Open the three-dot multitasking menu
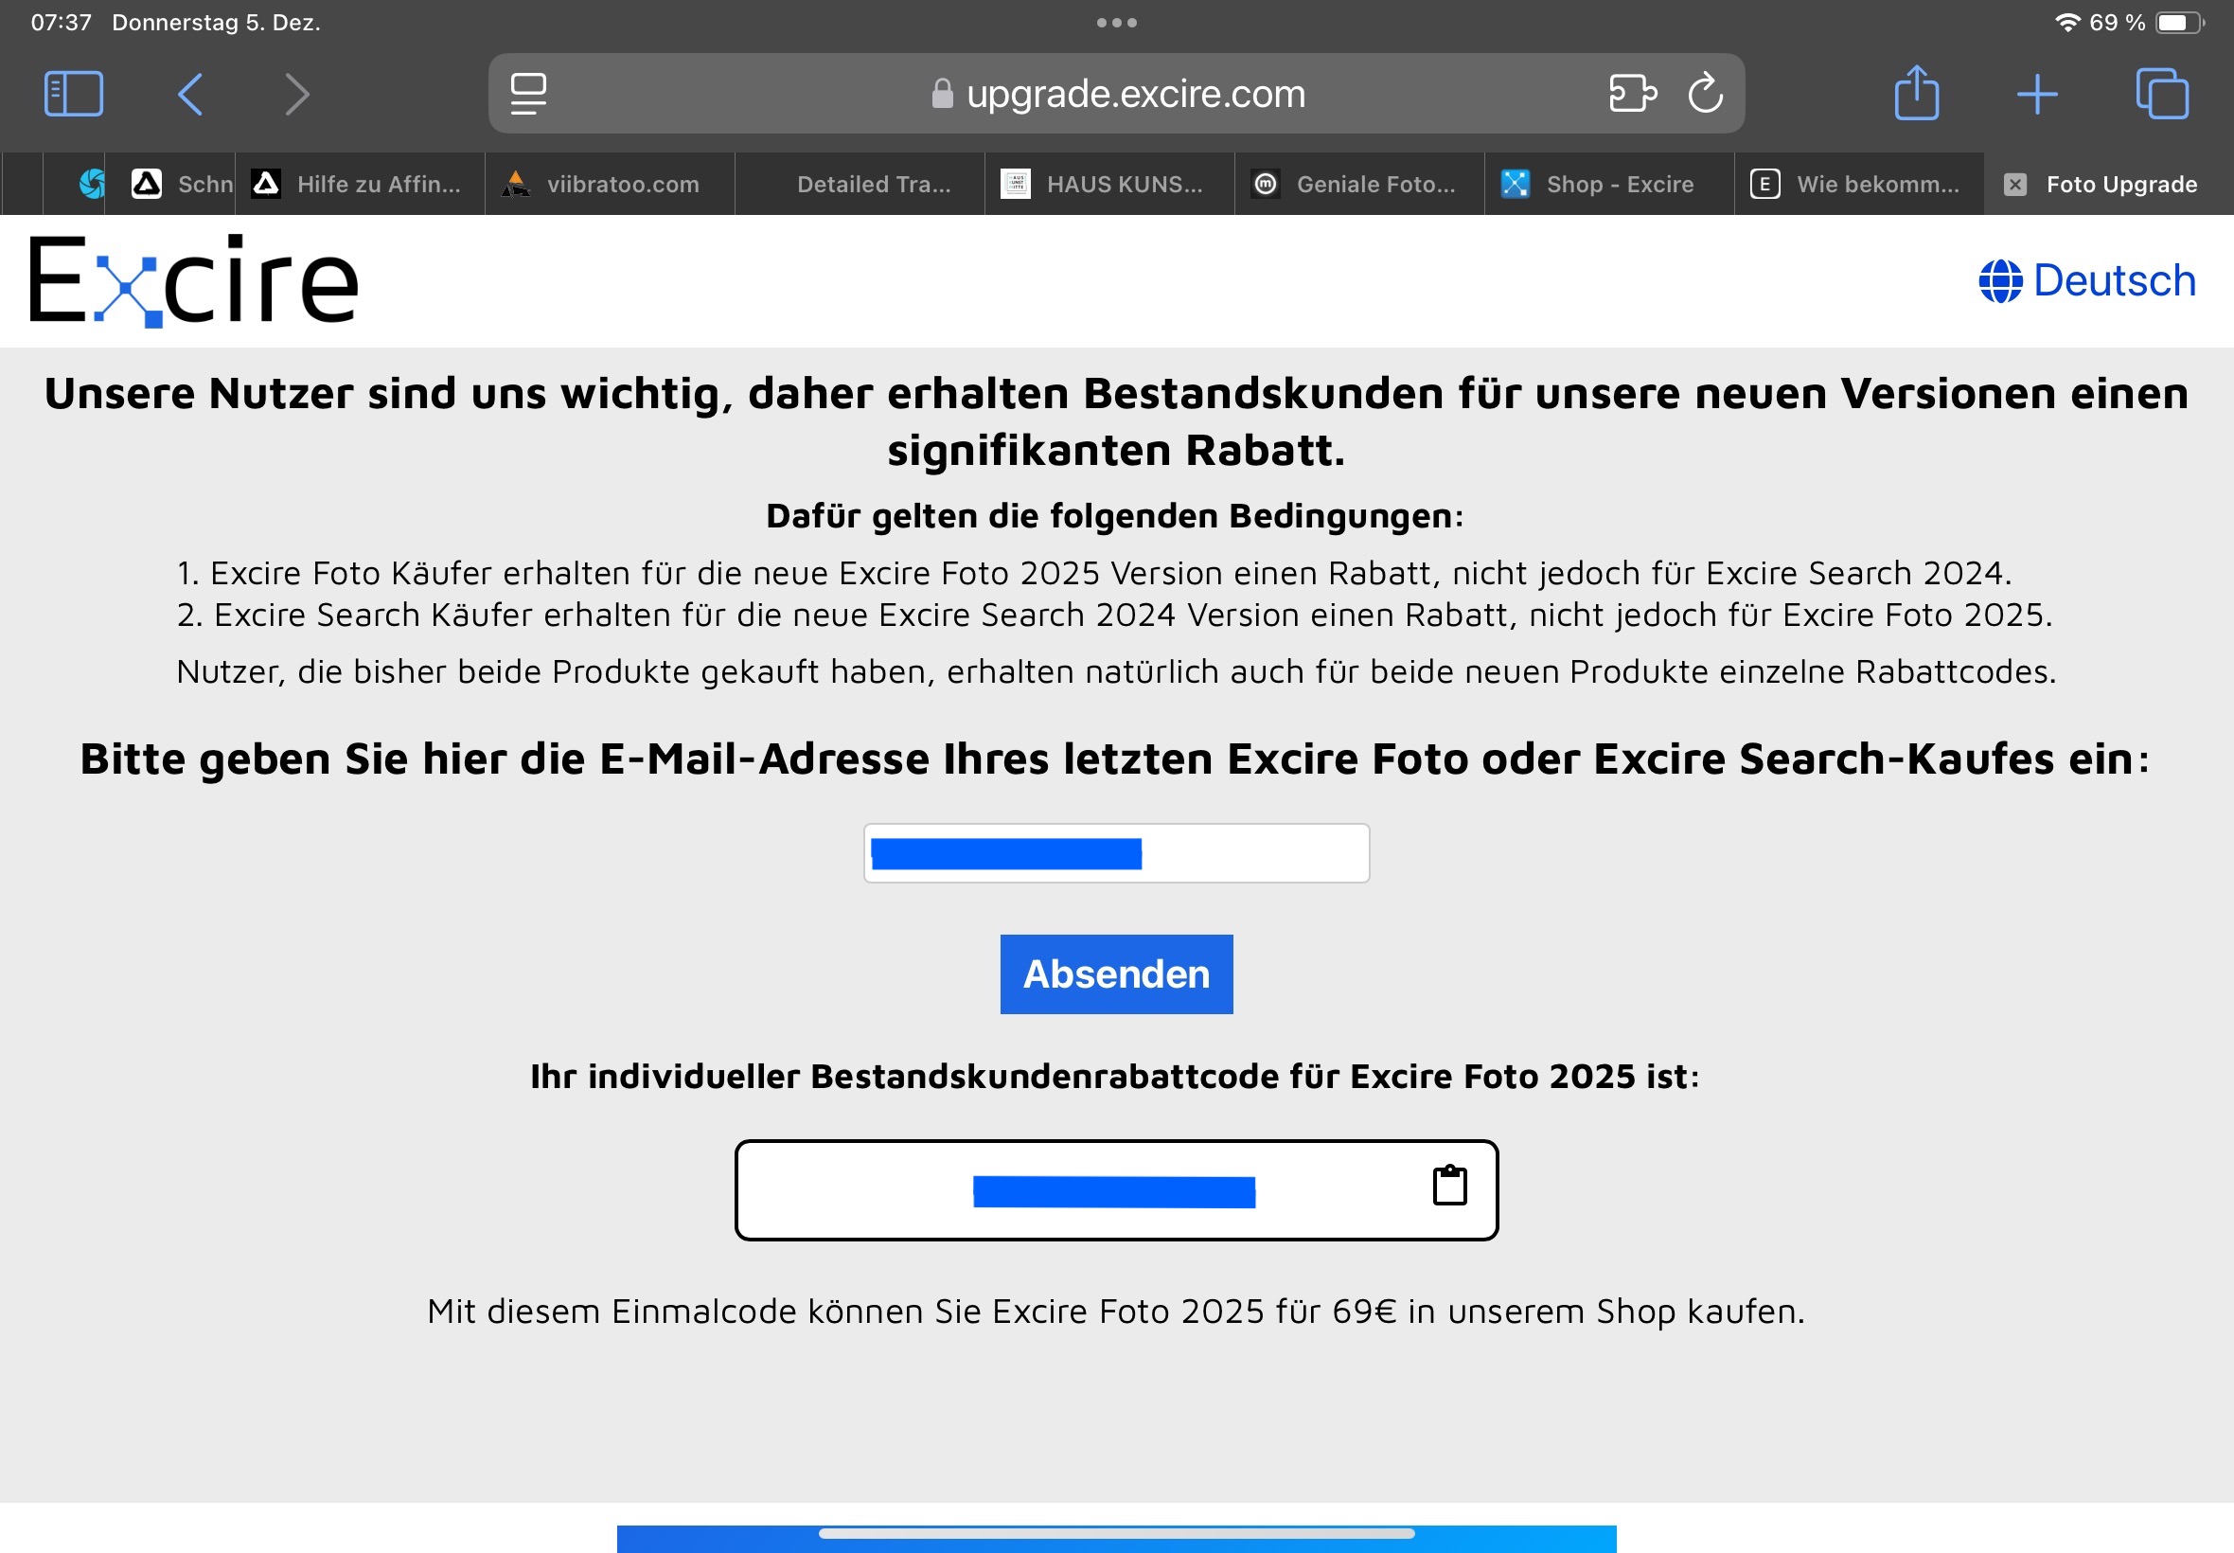Screen dimensions: 2234x1553 tap(1116, 23)
